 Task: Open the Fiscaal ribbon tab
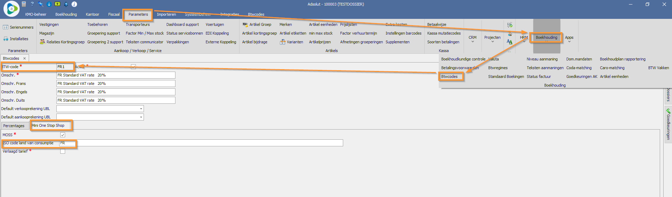pyautogui.click(x=114, y=14)
